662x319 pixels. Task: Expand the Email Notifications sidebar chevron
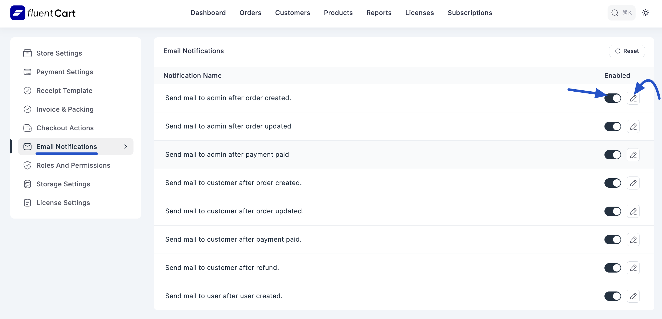(x=126, y=146)
